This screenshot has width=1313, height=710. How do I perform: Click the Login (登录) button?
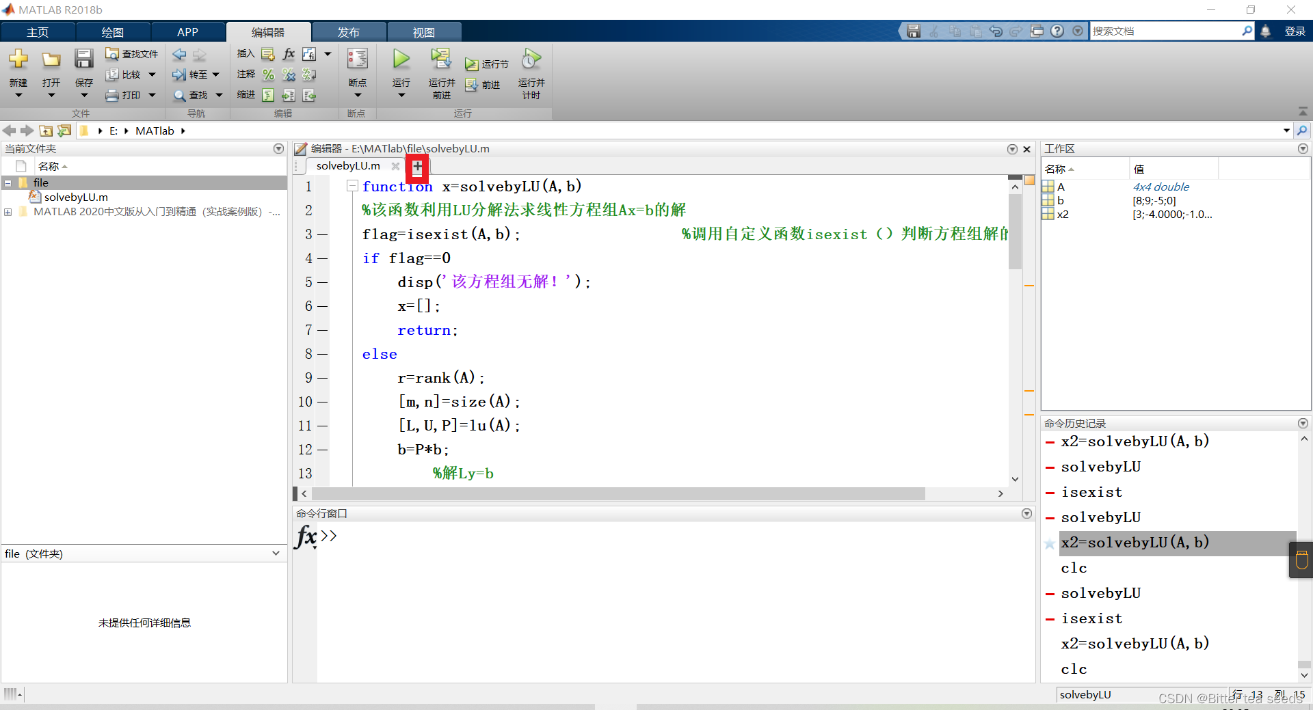(x=1295, y=31)
